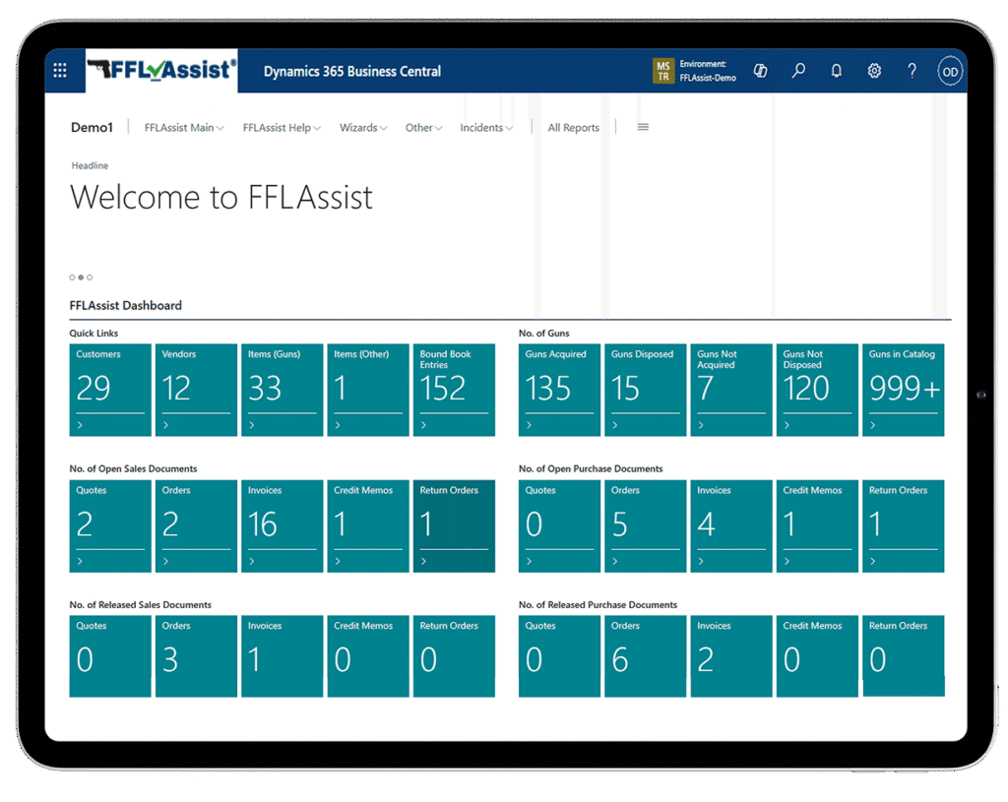The width and height of the screenshot is (1008, 802).
Task: Select the first headline carousel dot
Action: point(72,278)
